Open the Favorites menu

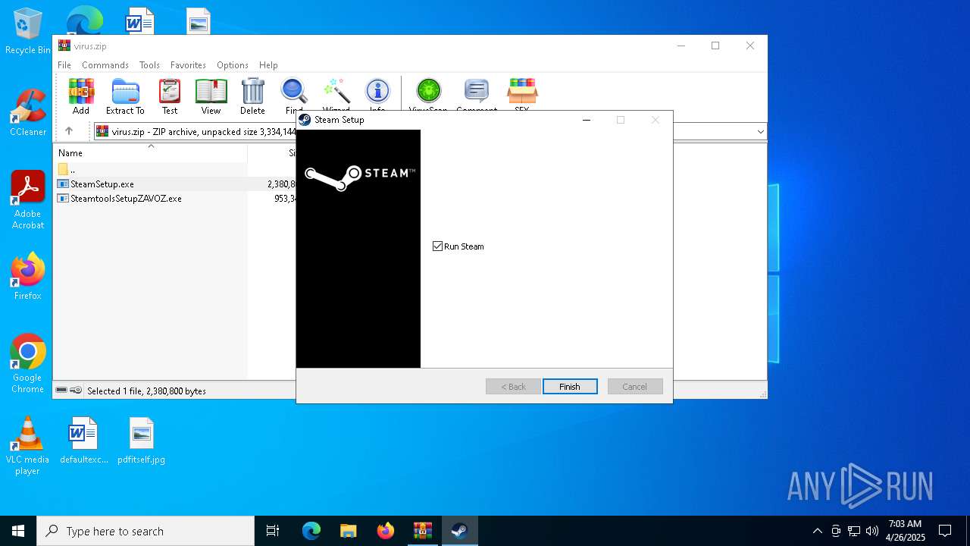(x=188, y=65)
